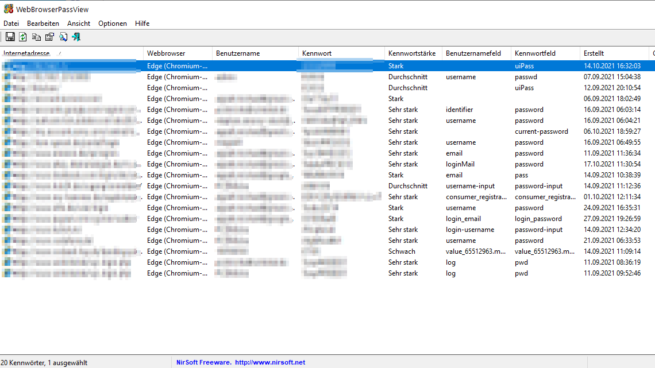Open the http://www.nirsoft.net link

(x=270, y=362)
